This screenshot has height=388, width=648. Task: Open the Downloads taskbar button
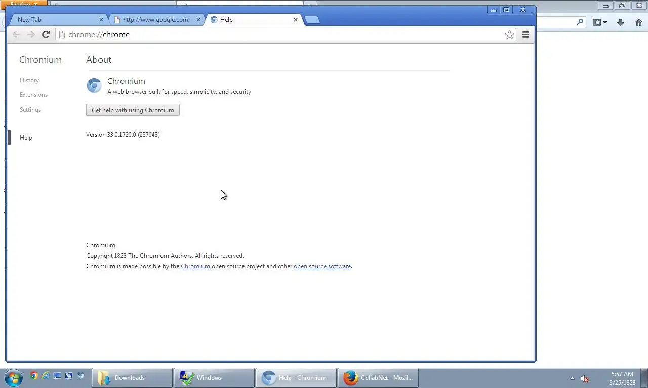(132, 378)
